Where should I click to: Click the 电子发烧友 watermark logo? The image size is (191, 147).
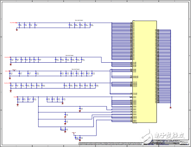[x=163, y=136]
